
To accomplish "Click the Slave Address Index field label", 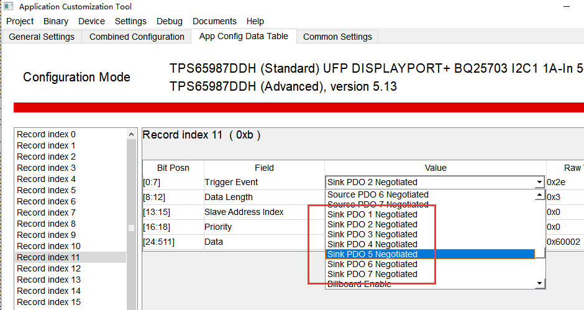I will 244,212.
